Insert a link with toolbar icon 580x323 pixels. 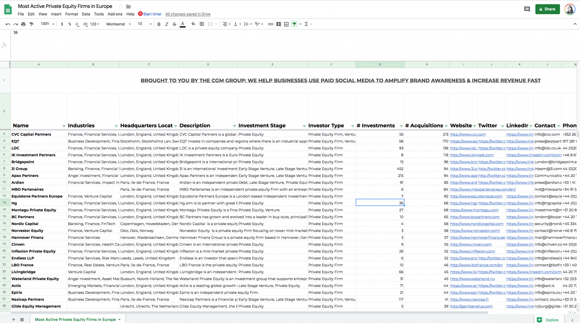coord(270,24)
